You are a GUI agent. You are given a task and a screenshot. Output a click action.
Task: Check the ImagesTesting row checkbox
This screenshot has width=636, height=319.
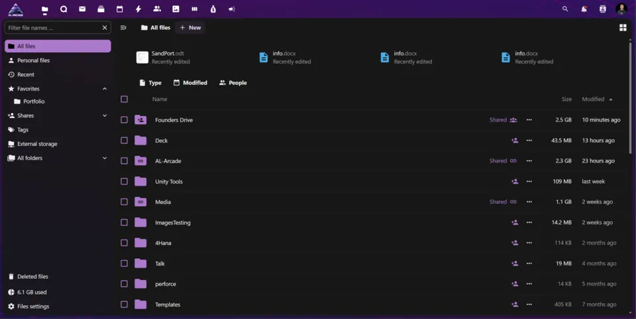pos(124,223)
